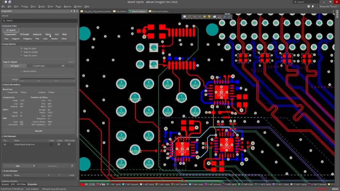Toggle the Arcs selection filter
340x191 pixels.
[x=57, y=34]
